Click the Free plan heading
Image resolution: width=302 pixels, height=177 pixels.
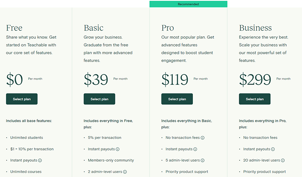click(14, 28)
